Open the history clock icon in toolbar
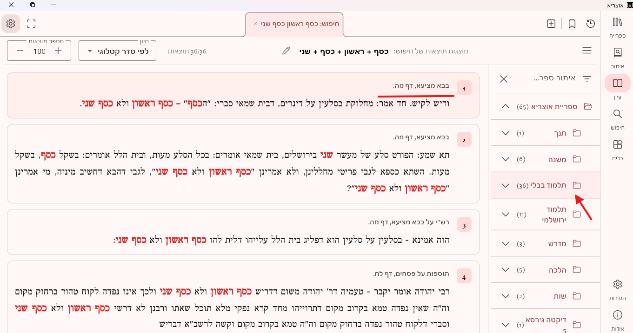633x333 pixels. click(x=591, y=24)
